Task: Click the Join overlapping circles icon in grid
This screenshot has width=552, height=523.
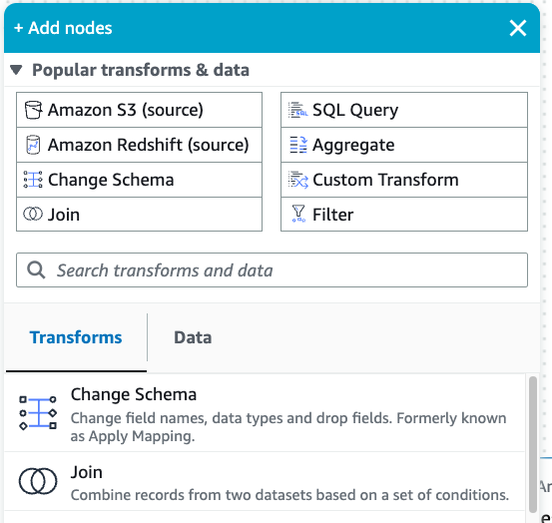Action: (x=33, y=214)
